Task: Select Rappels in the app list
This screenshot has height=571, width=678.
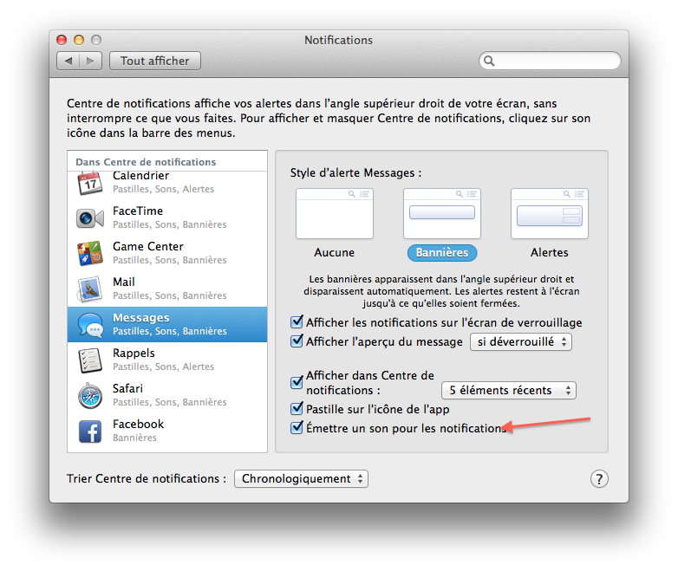Action: coord(167,360)
